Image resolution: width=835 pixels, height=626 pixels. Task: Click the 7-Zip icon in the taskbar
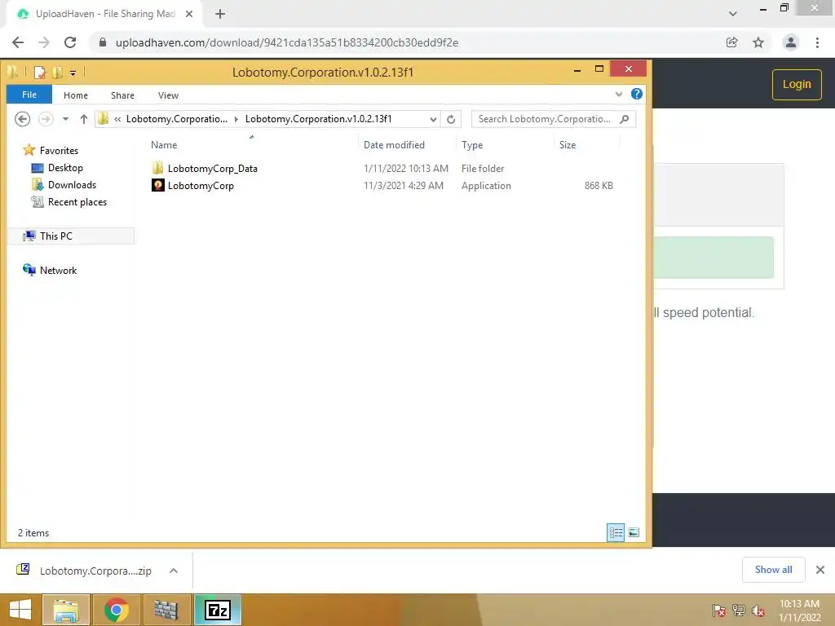click(217, 610)
